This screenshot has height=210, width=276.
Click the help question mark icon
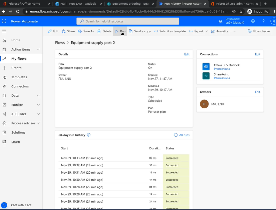coord(263,21)
